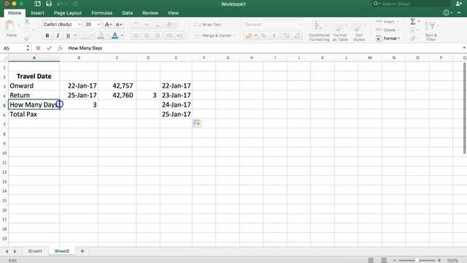Viewport: 467px width, 263px height.
Task: Select column A header
Action: click(x=34, y=58)
